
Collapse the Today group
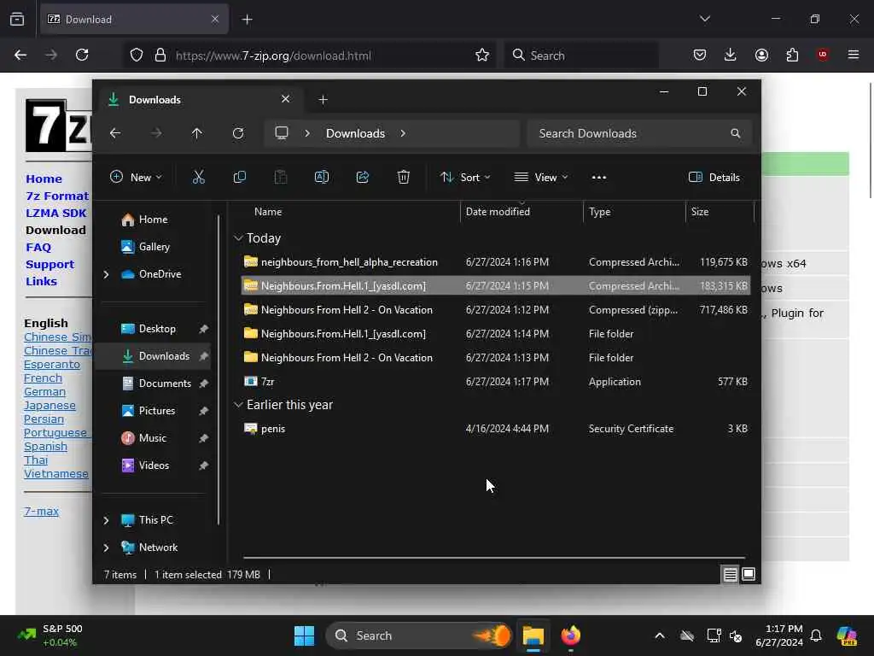click(238, 238)
